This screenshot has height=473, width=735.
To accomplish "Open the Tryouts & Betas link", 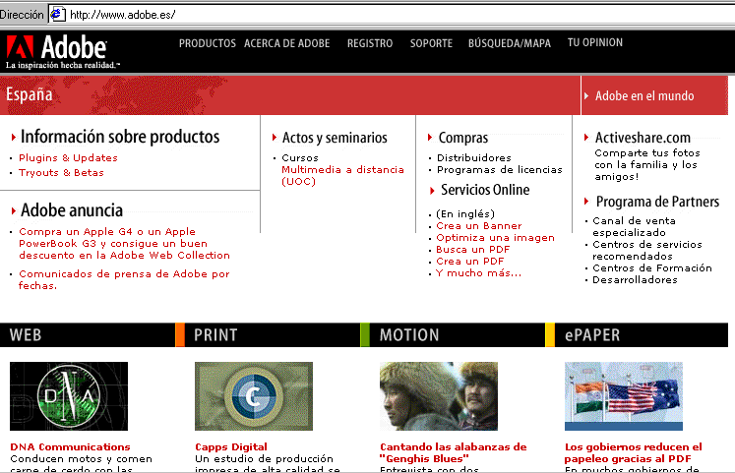I will pos(61,173).
